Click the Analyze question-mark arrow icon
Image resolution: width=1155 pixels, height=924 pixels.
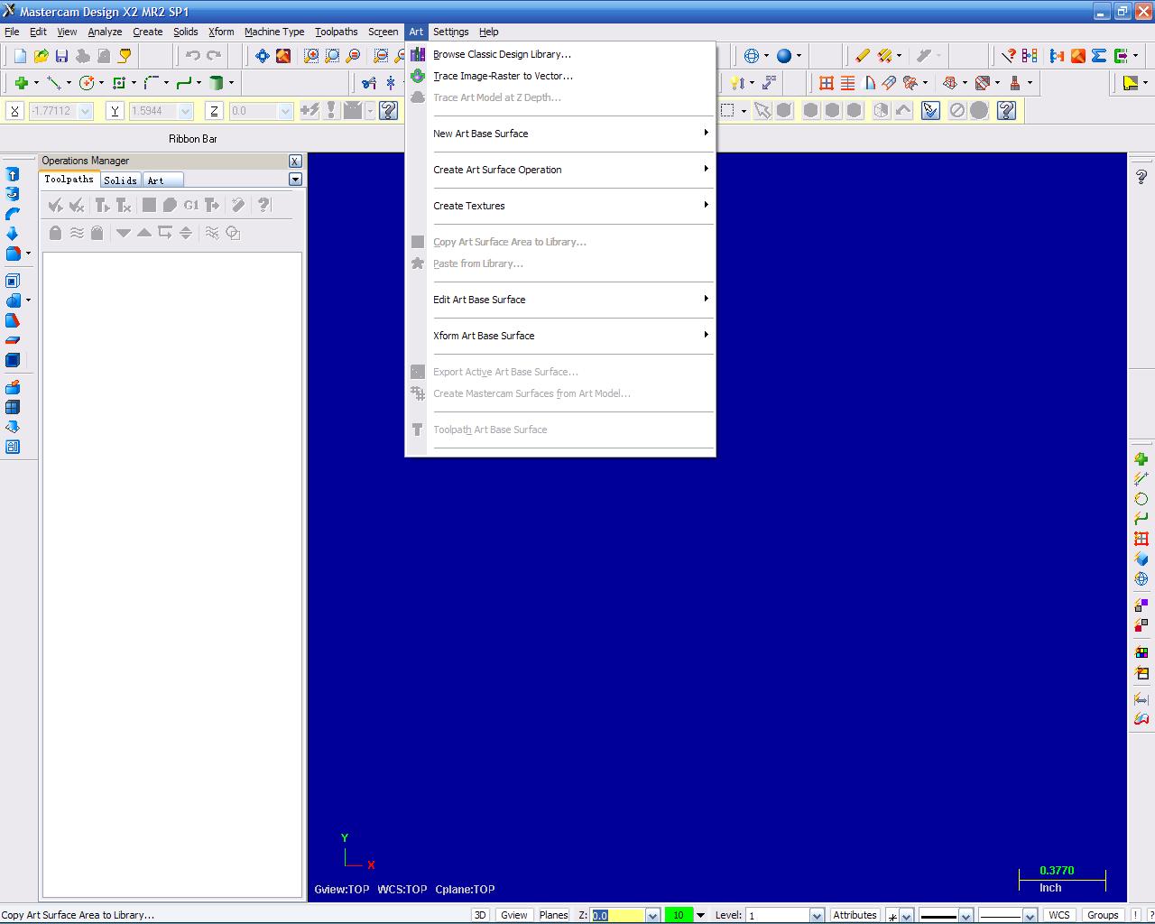[x=1009, y=56]
